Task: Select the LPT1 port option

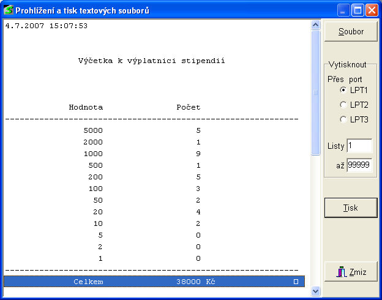Action: click(343, 90)
